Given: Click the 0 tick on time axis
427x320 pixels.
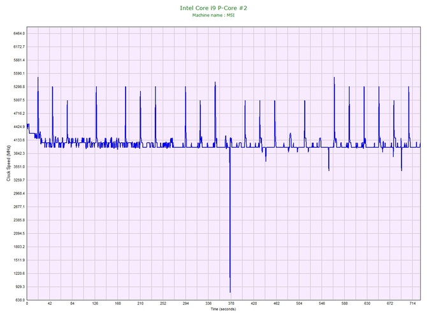Looking at the screenshot, I should 27,303.
